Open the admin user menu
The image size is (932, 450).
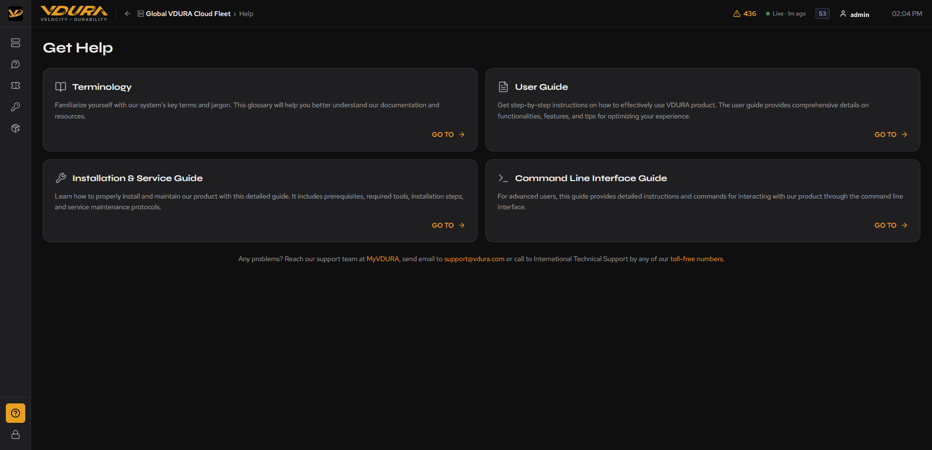pyautogui.click(x=855, y=14)
